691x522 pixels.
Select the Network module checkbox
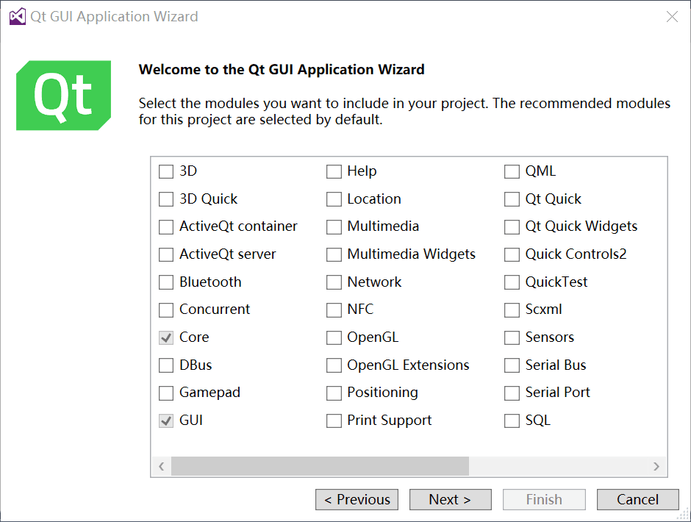coord(334,282)
